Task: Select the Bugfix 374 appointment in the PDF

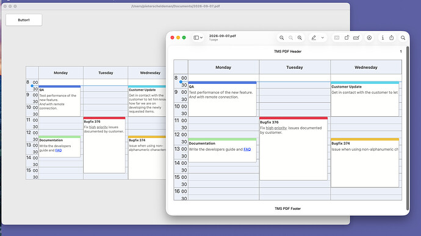Action: (365, 162)
